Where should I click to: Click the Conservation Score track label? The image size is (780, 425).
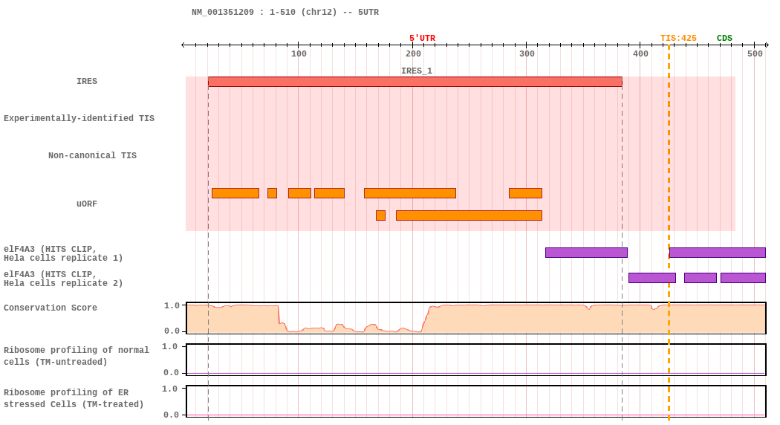click(x=51, y=308)
